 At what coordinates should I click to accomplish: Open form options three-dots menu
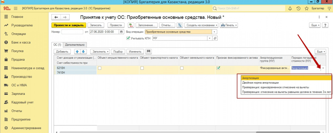319,17
